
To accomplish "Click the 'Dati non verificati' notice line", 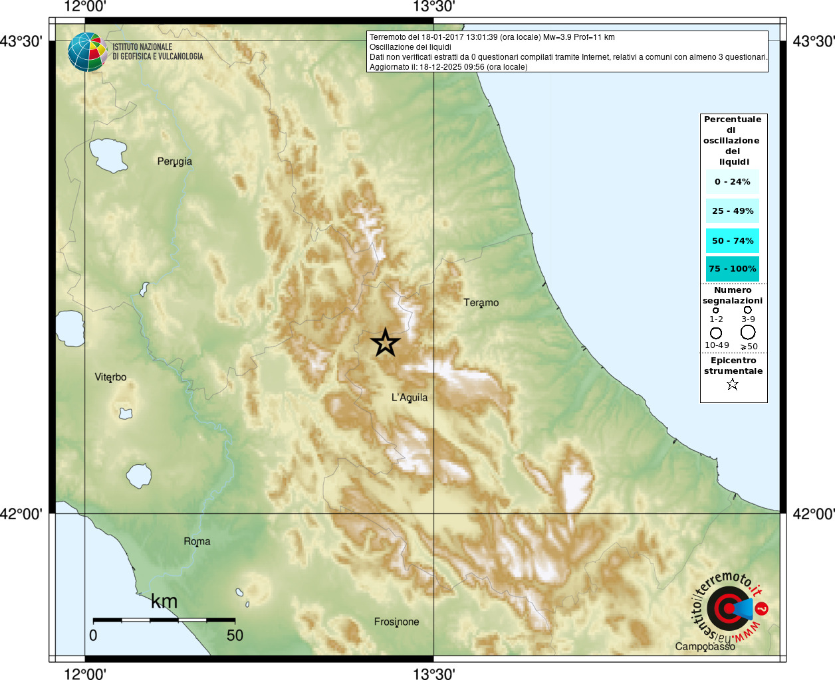I will (568, 57).
